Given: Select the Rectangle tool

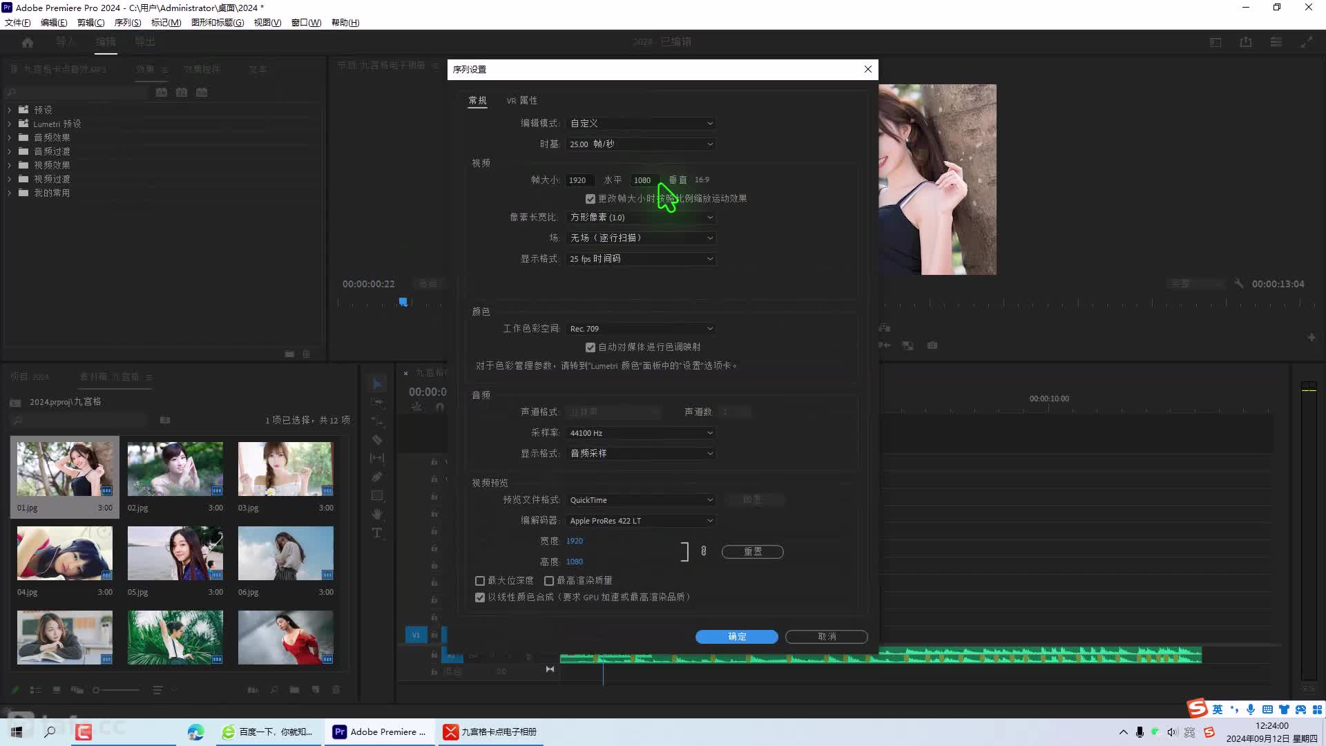Looking at the screenshot, I should 377,495.
